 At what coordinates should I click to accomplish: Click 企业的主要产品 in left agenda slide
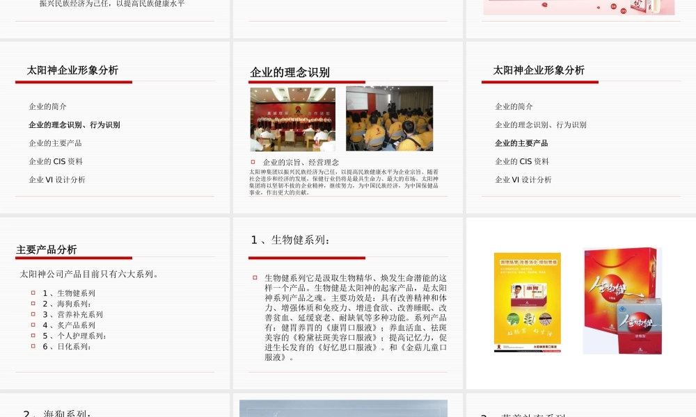click(55, 143)
